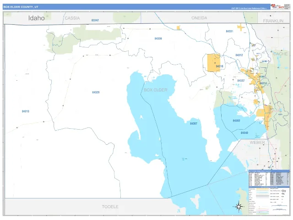
Task: Click ZIP code label 84314
Action: 263,83
